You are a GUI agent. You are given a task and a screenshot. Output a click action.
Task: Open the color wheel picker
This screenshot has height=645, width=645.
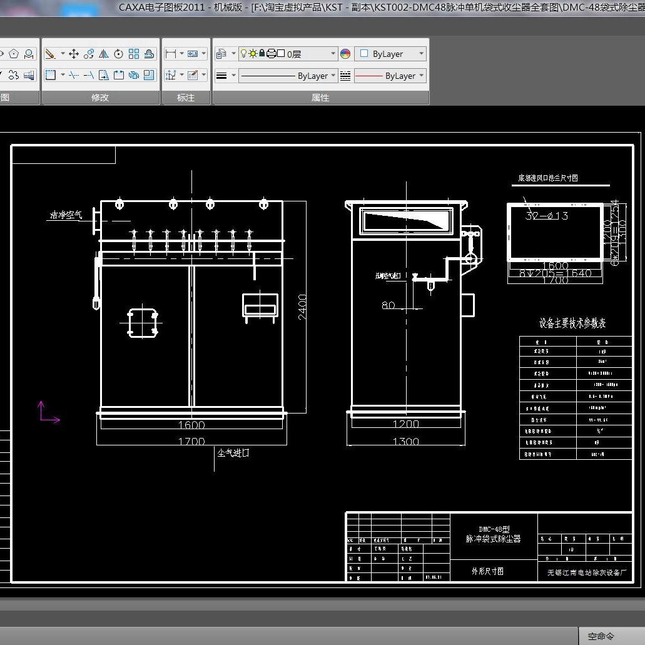pyautogui.click(x=345, y=54)
